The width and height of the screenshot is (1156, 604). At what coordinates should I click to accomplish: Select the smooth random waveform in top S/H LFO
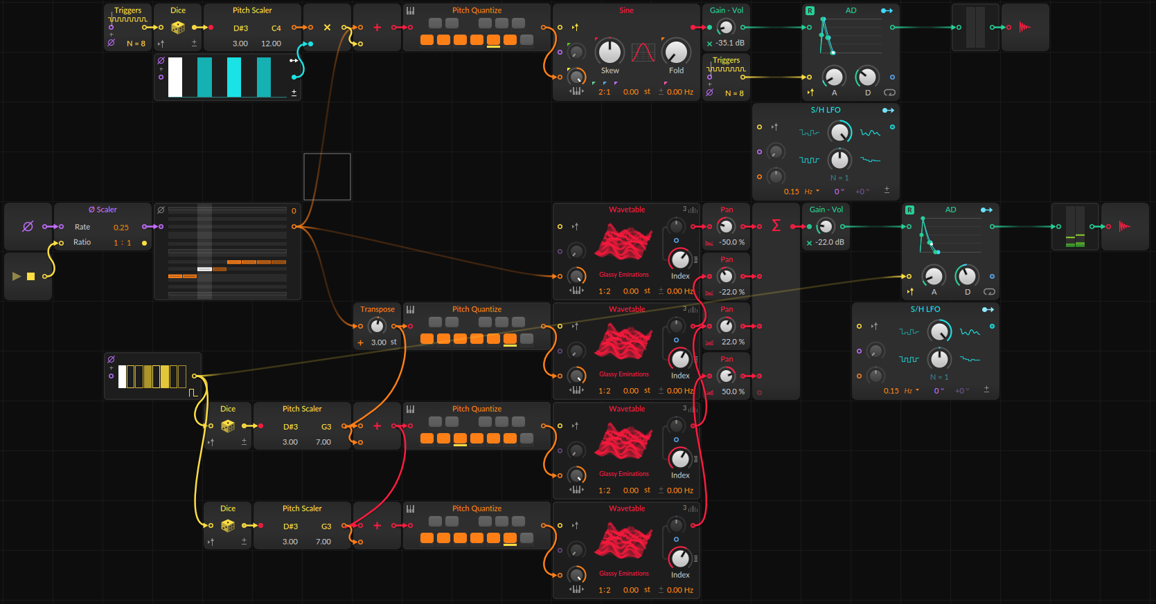[870, 132]
